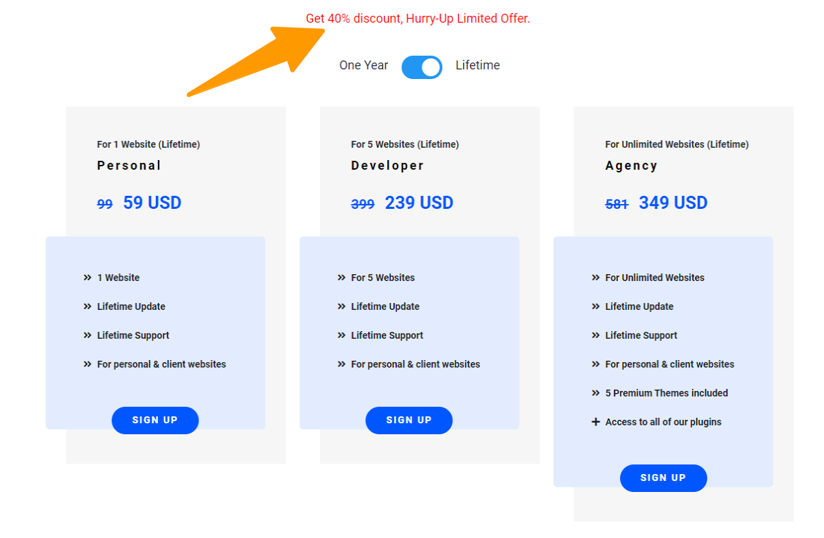Viewport: 824px width, 538px height.
Task: Sign up for the Agency plan
Action: [663, 478]
